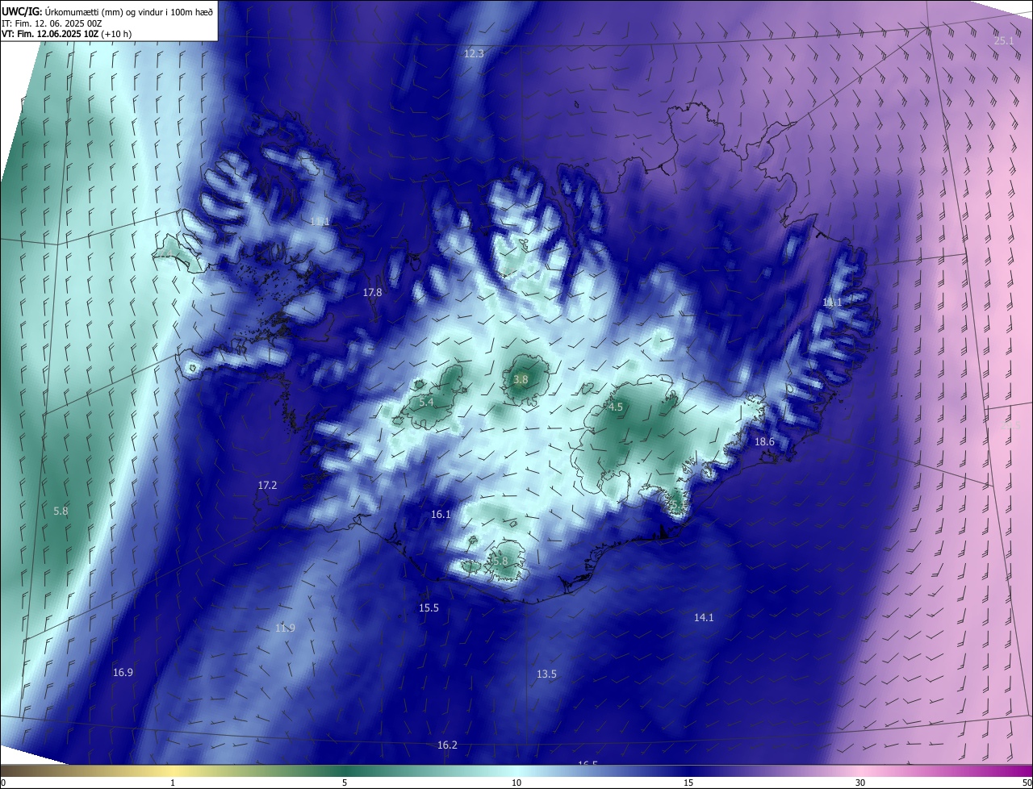
Task: Click the 1 label on the colour scale
Action: tap(173, 783)
